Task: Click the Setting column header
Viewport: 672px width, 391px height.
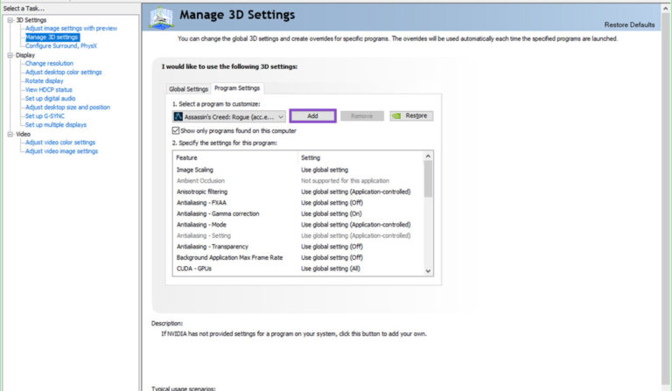Action: (360, 158)
